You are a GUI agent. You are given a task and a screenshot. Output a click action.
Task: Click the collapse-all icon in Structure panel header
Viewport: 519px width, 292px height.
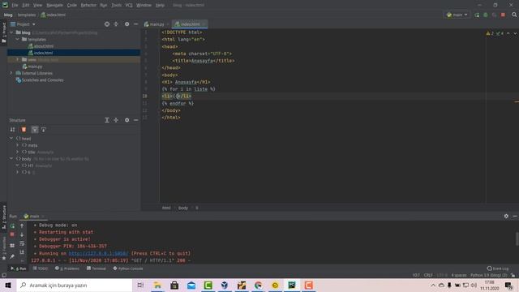(x=116, y=120)
